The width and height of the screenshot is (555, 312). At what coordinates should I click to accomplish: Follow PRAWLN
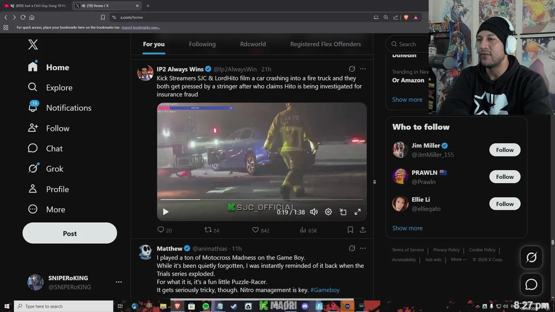click(505, 177)
